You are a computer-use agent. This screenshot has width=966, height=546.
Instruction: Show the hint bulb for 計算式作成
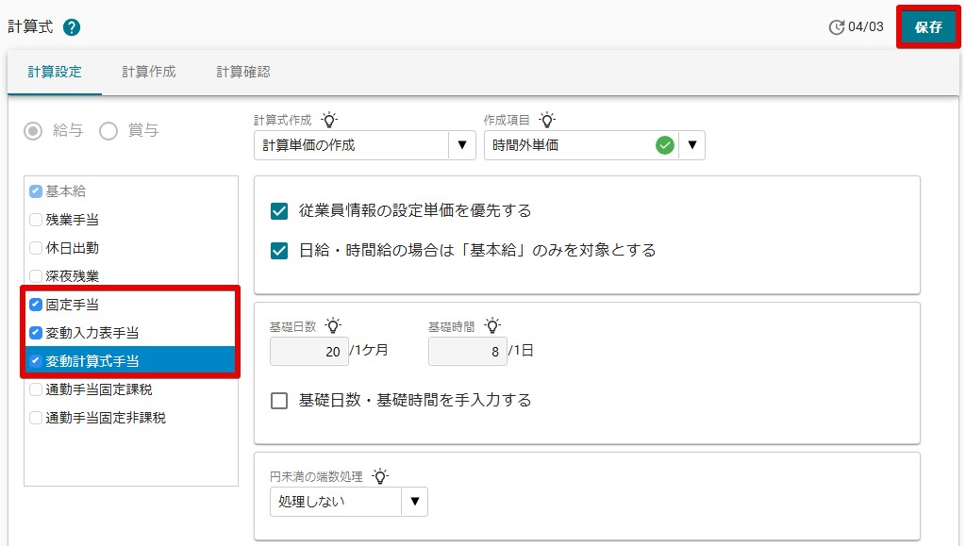[x=329, y=120]
